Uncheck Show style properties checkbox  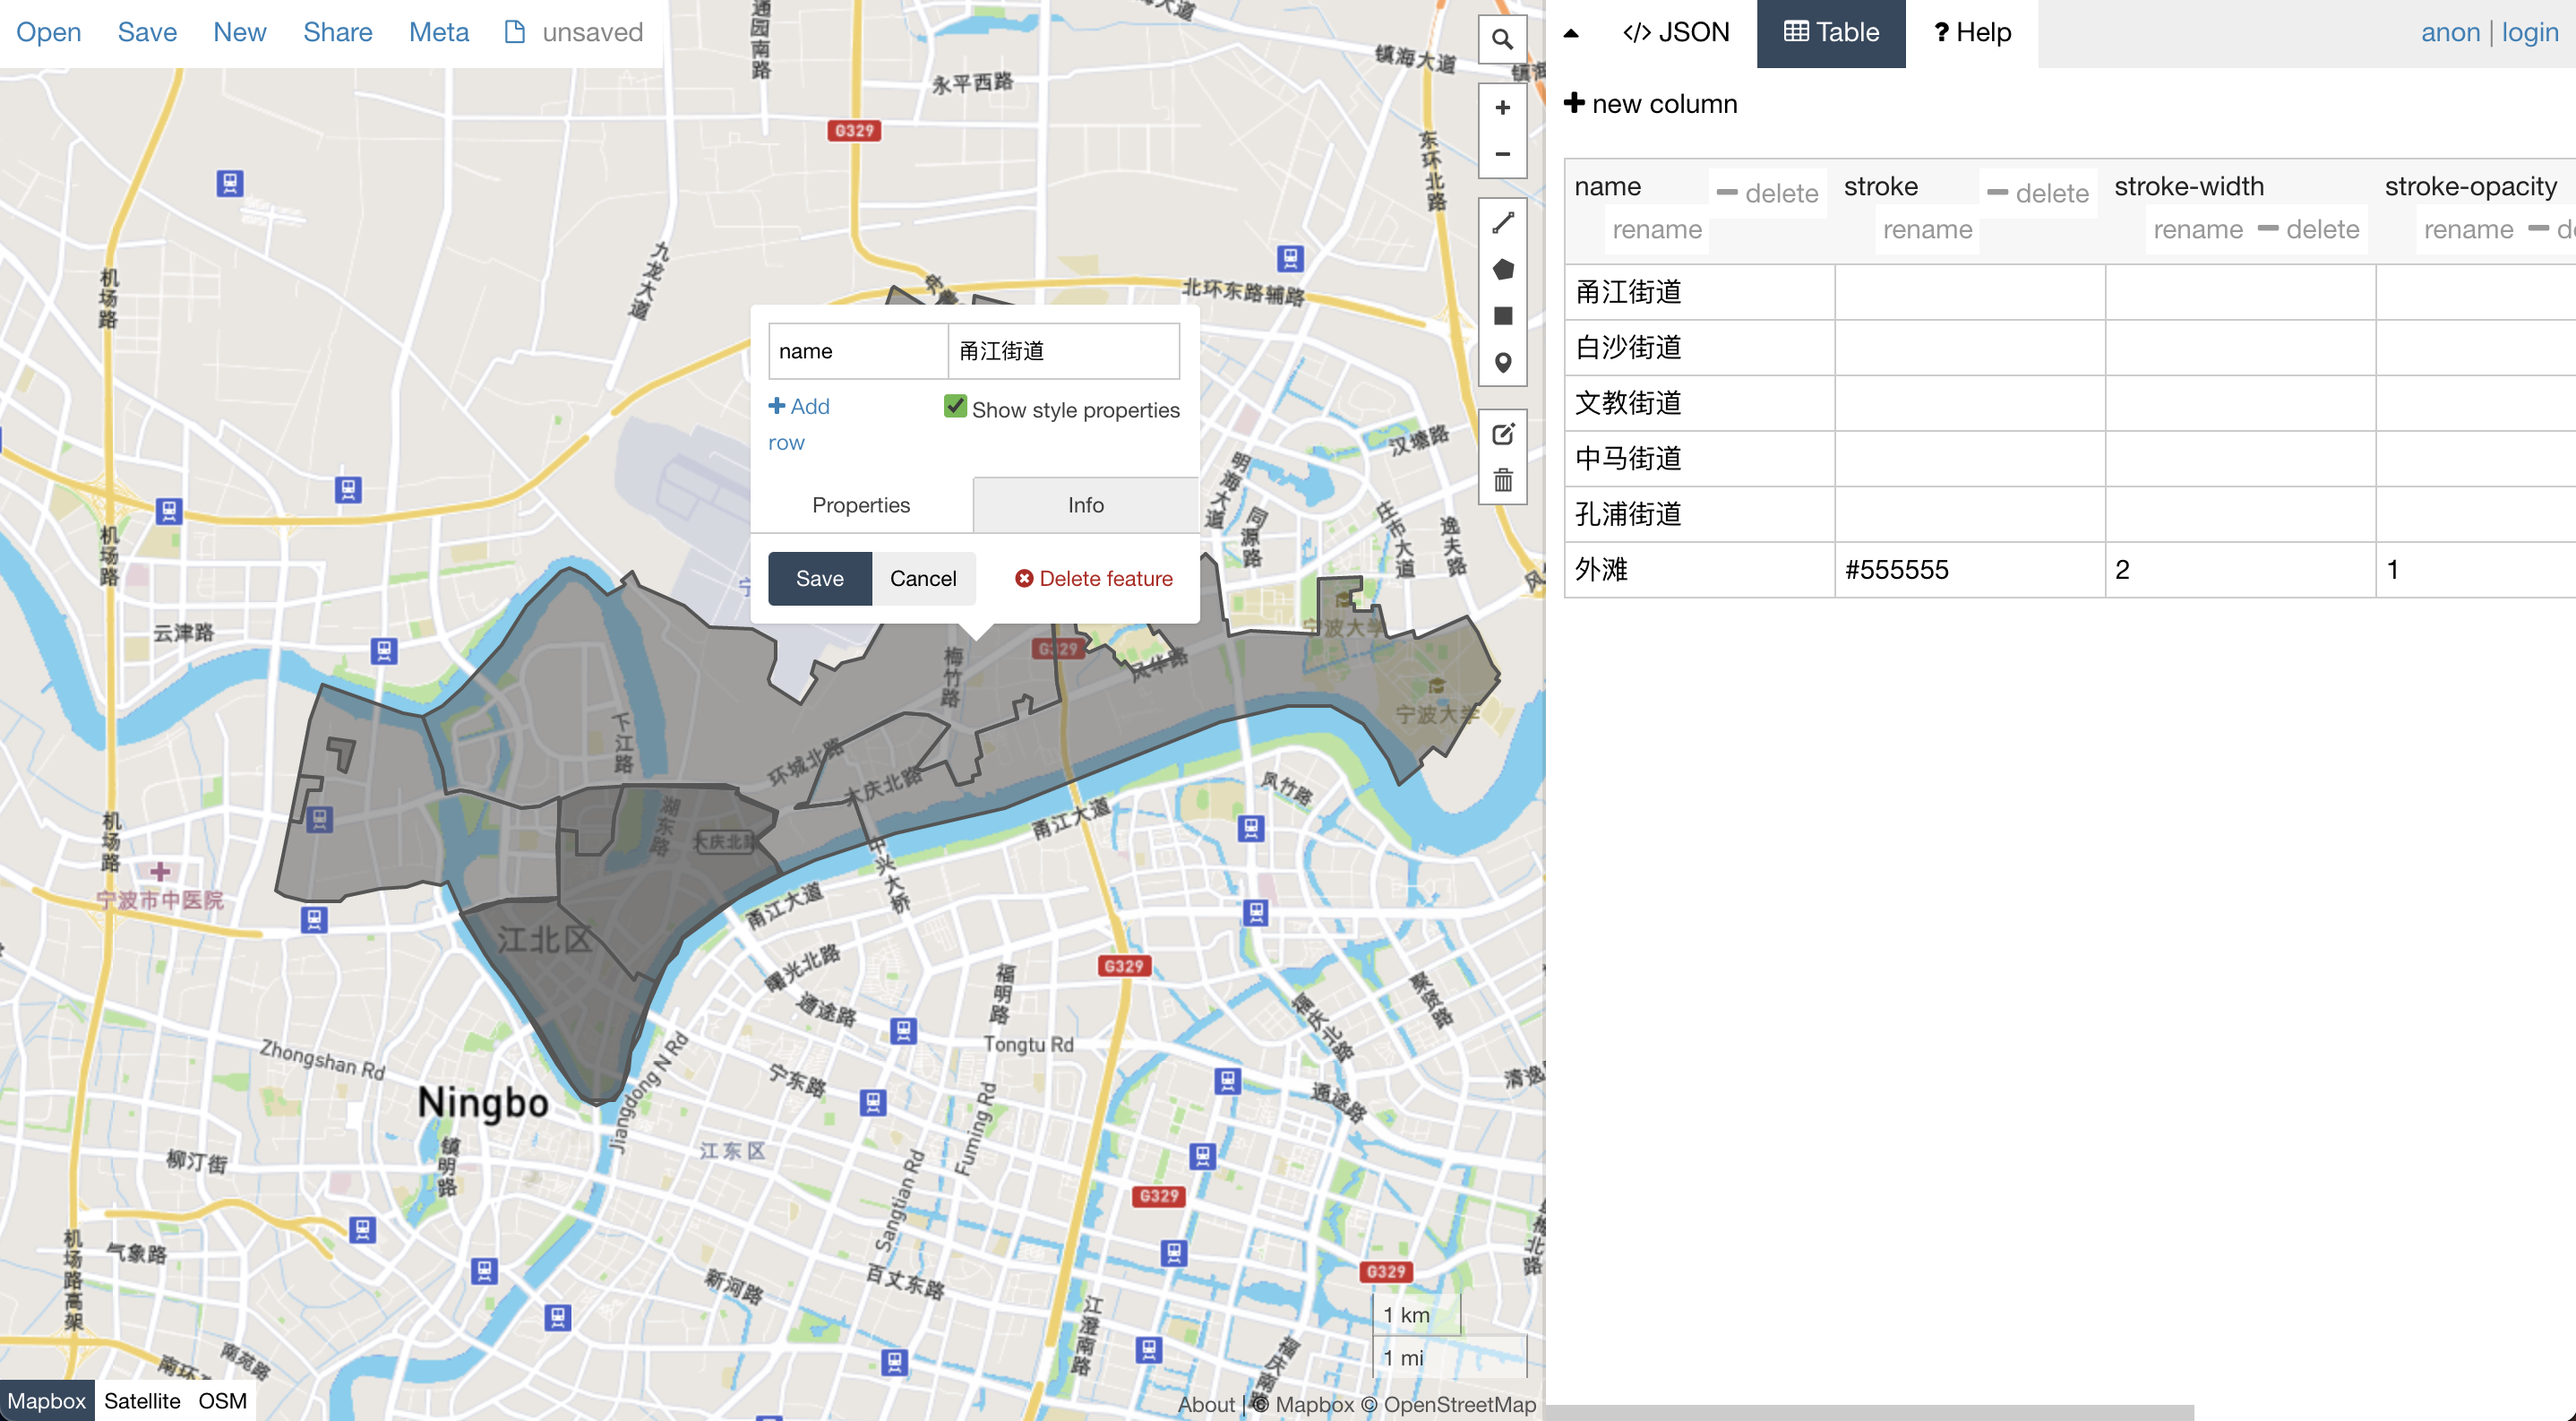point(955,406)
